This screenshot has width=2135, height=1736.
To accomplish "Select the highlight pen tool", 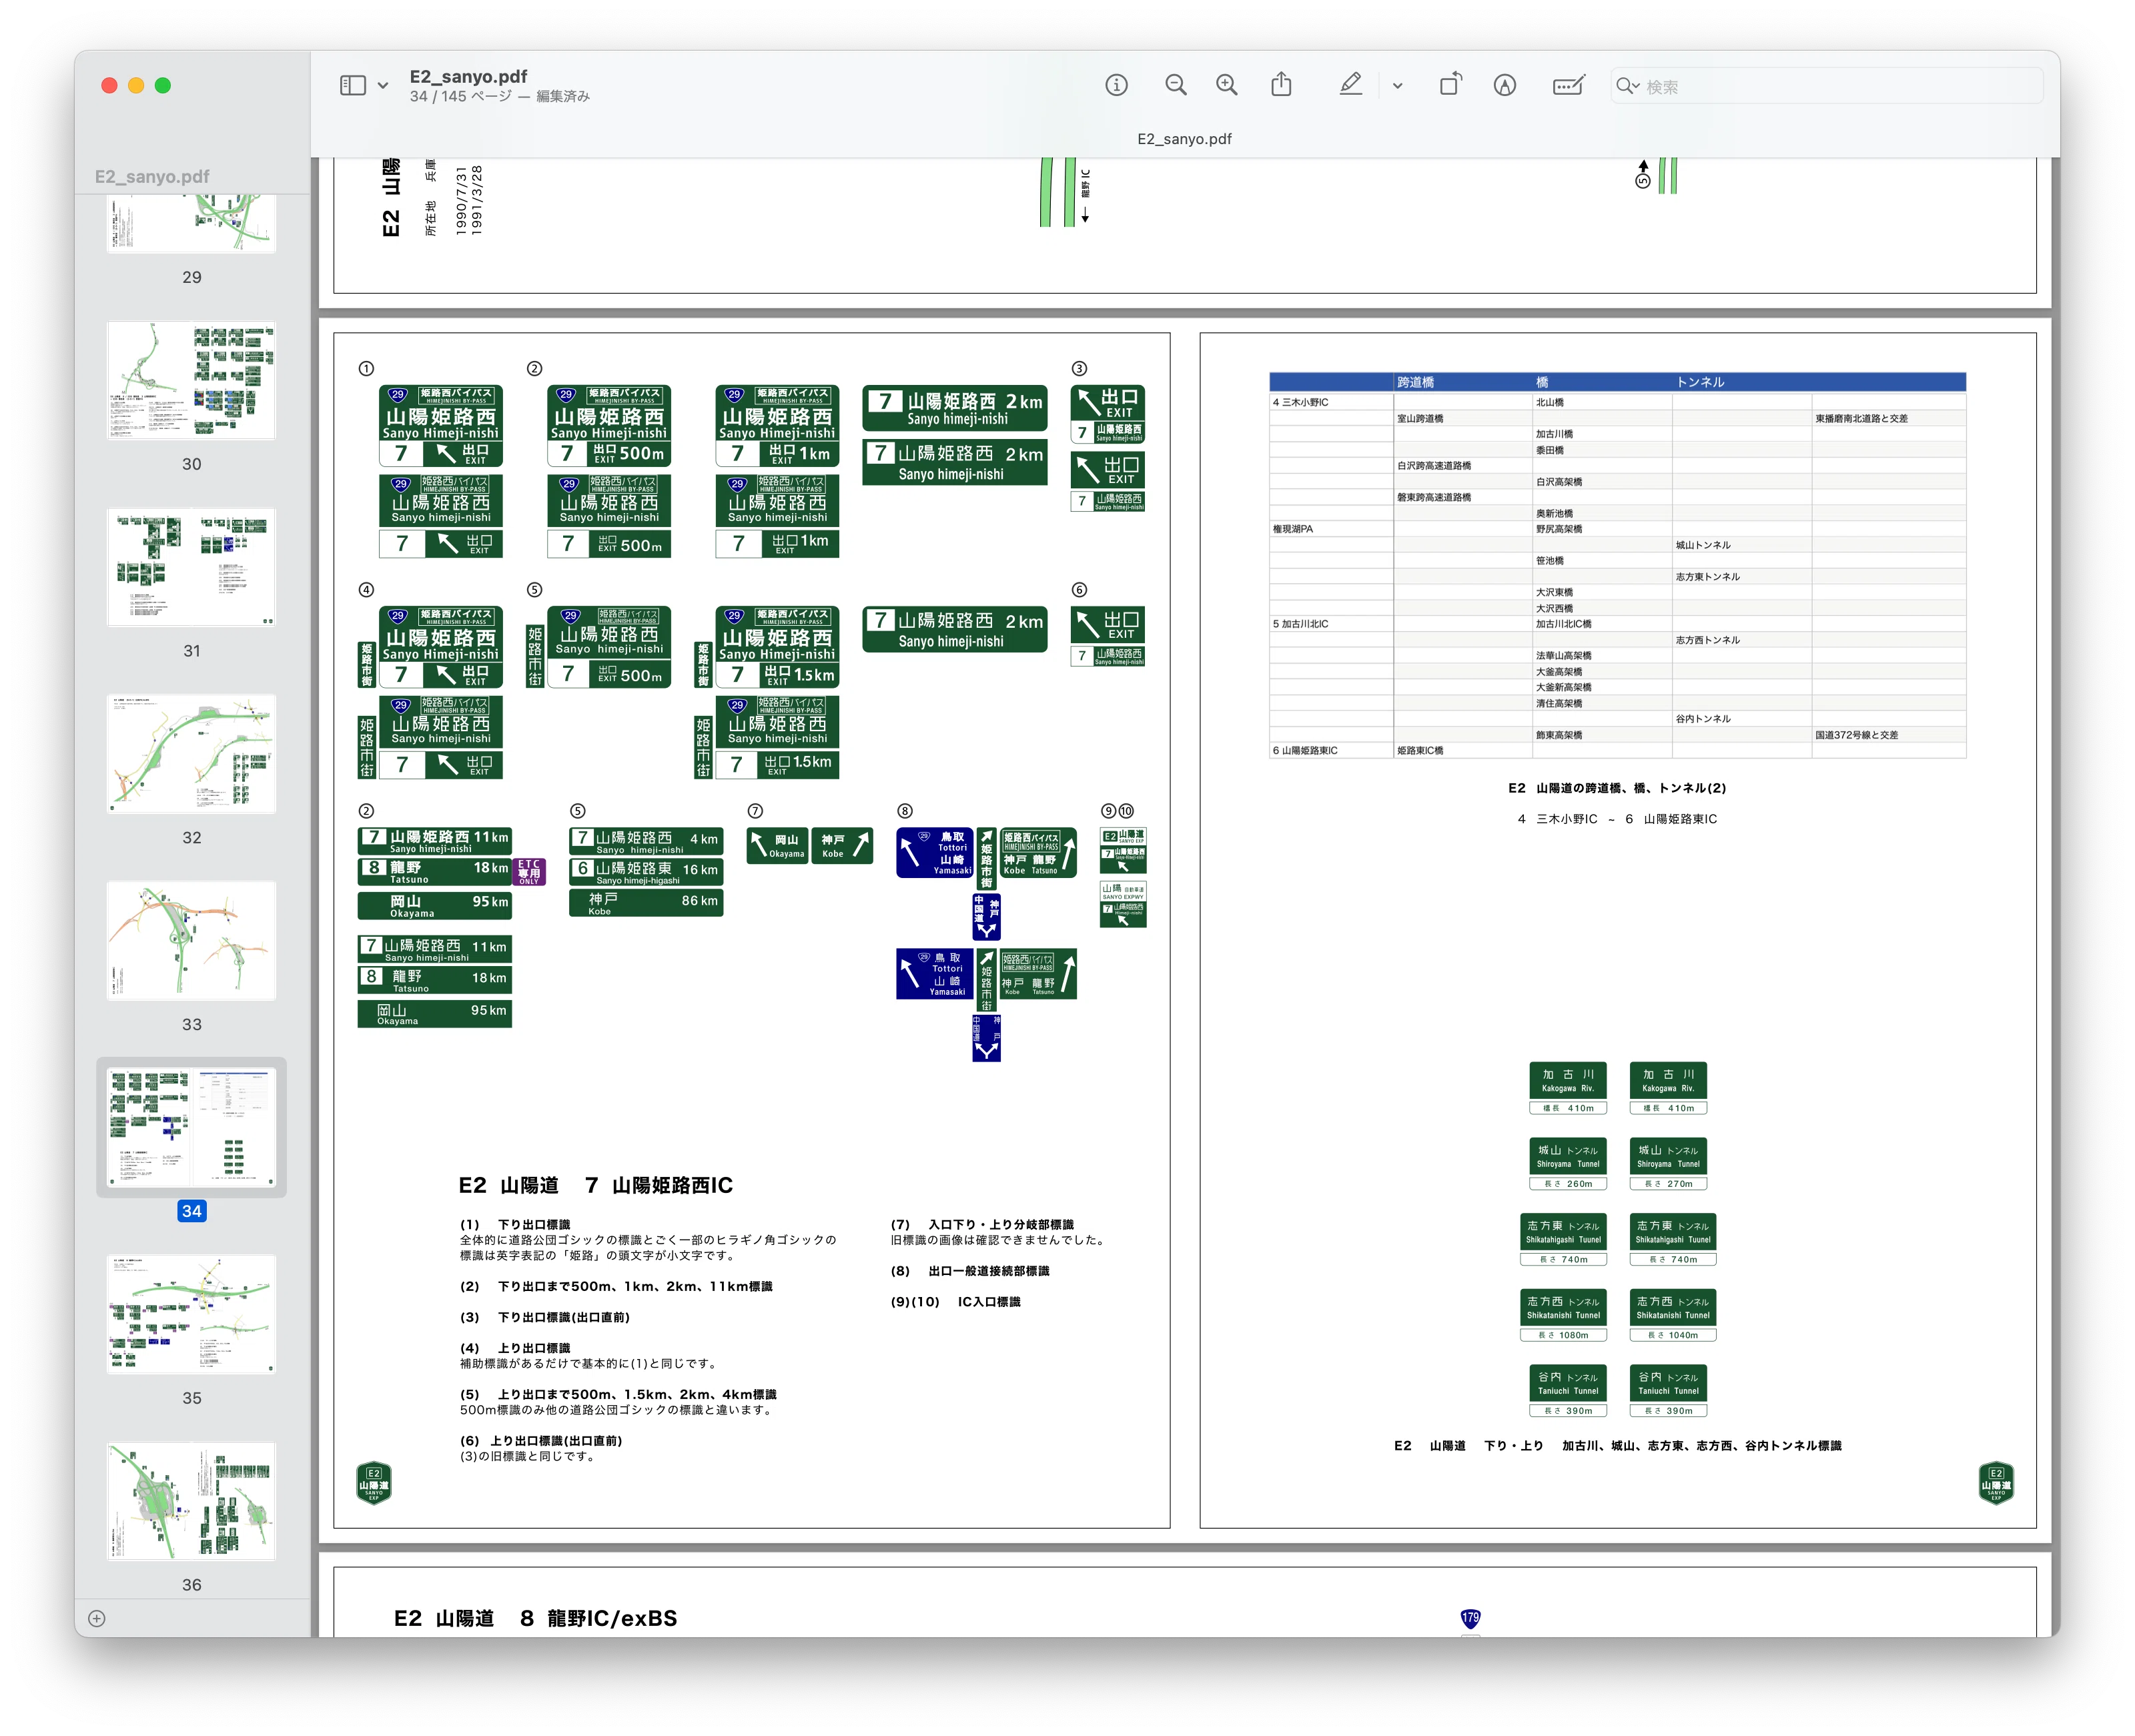I will [1350, 85].
